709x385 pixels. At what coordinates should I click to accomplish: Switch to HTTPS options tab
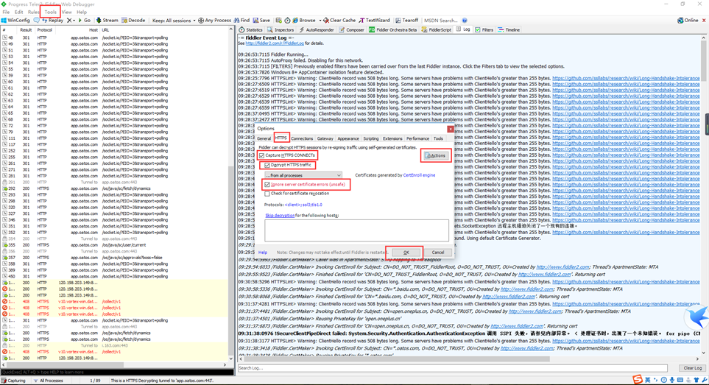[281, 138]
